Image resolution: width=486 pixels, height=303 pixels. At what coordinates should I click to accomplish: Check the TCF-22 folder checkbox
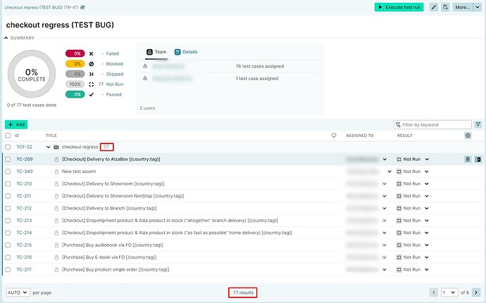[x=8, y=147]
